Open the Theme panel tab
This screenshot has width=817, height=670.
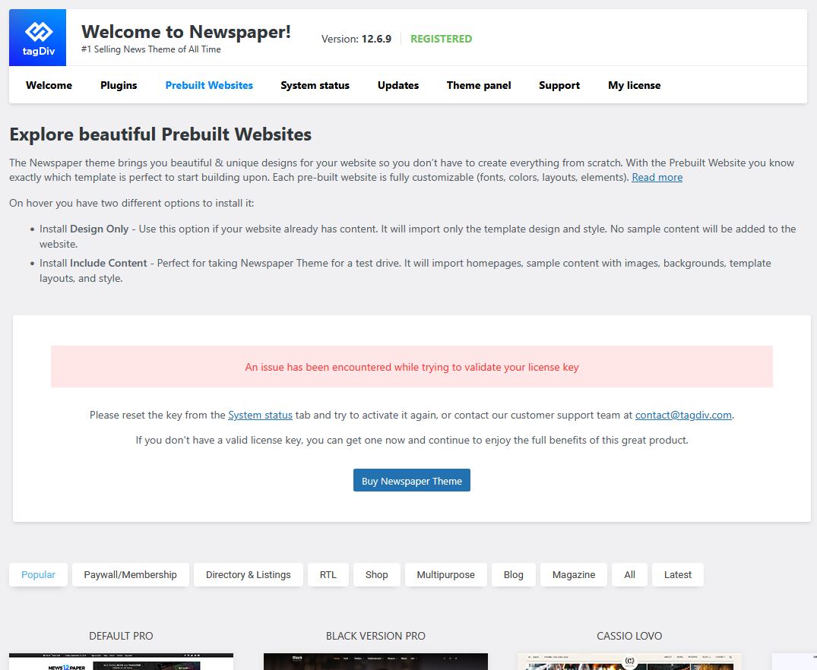[479, 85]
